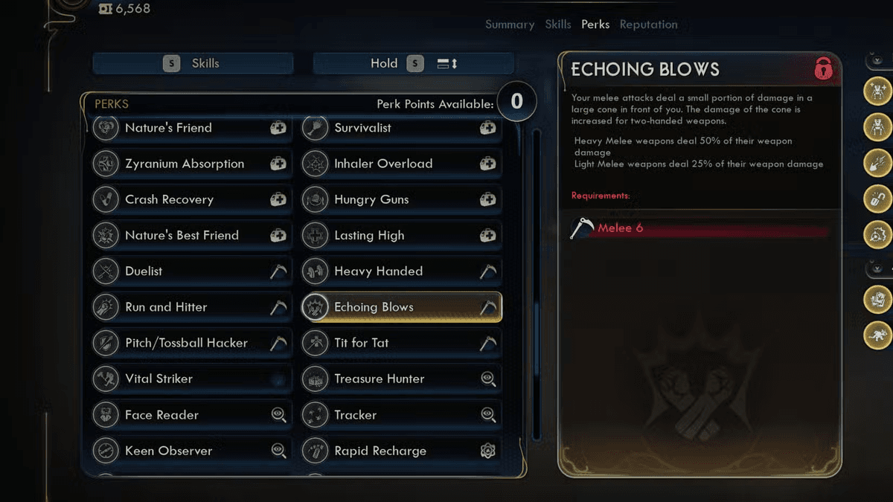Click the Tit for Tat perk icon
This screenshot has height=502, width=893.
tap(316, 343)
